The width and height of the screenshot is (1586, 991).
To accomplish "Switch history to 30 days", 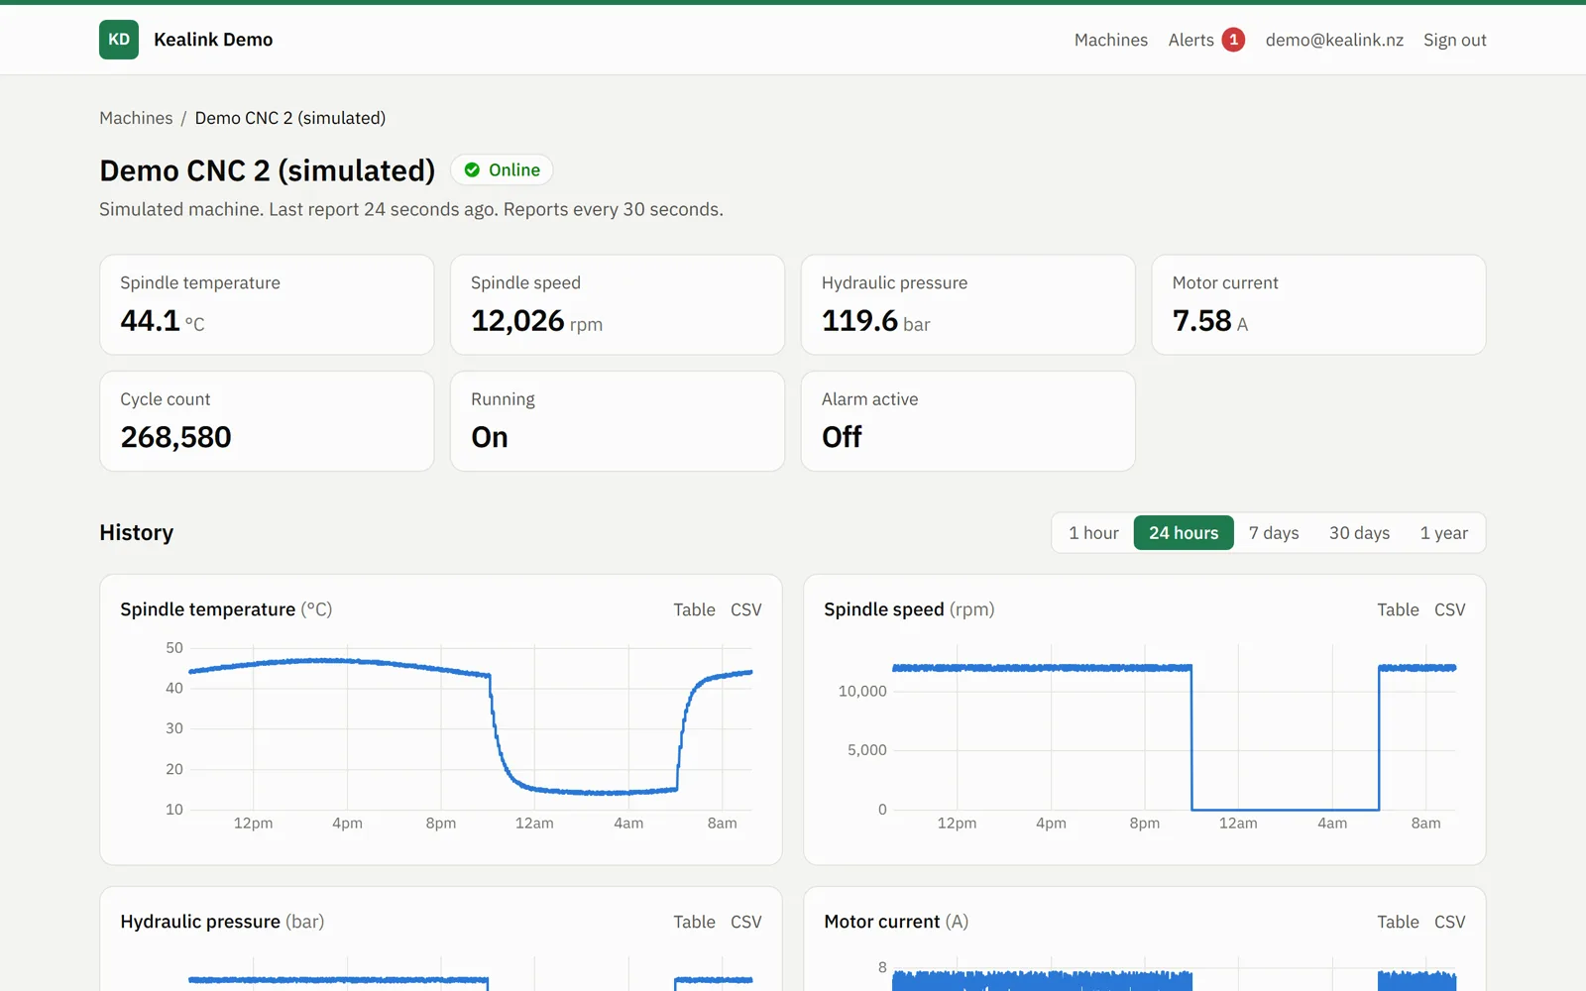I will (x=1359, y=533).
